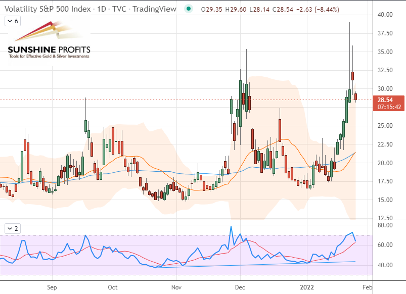The image size is (406, 294).
Task: Click the Oct label on time axis
Action: point(113,287)
